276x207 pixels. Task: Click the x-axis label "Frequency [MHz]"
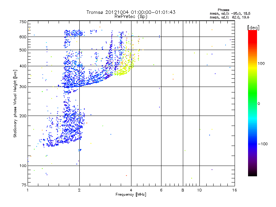coord(131,195)
